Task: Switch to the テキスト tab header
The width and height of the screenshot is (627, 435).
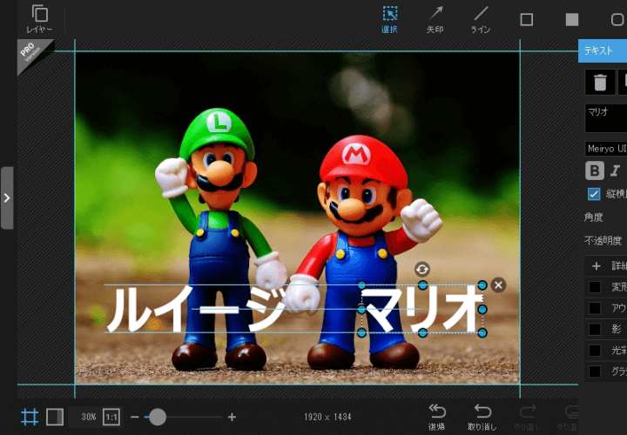Action: [x=603, y=50]
